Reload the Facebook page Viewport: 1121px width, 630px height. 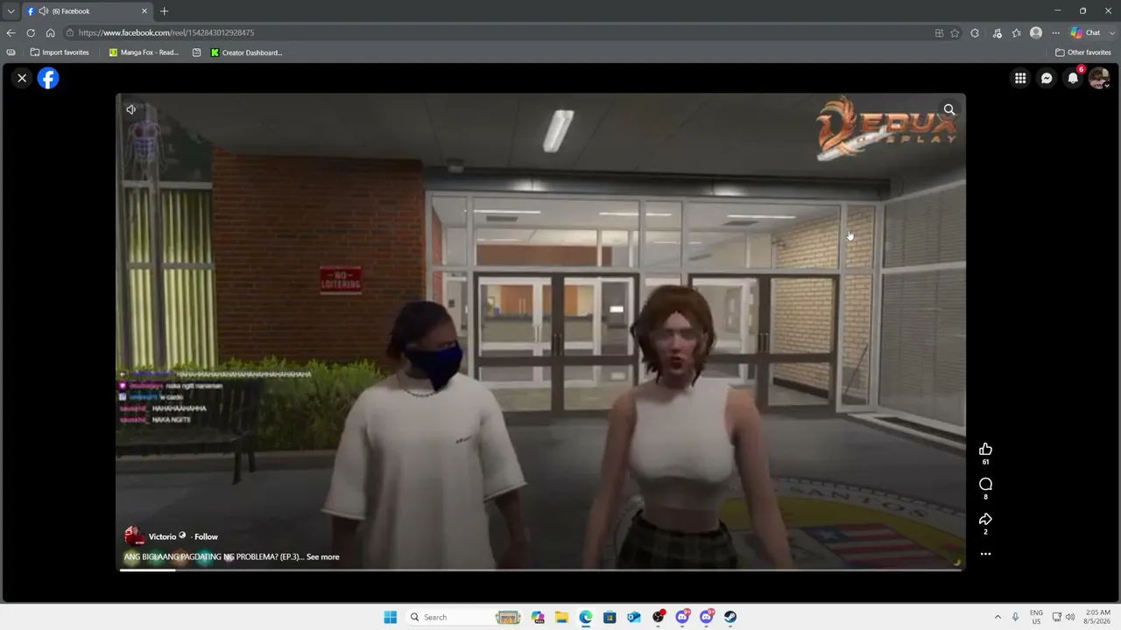coord(31,32)
